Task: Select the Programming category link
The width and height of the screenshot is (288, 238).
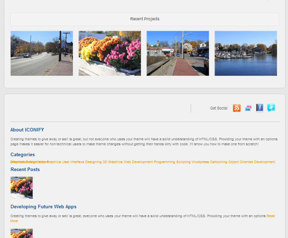Action: coord(164,162)
